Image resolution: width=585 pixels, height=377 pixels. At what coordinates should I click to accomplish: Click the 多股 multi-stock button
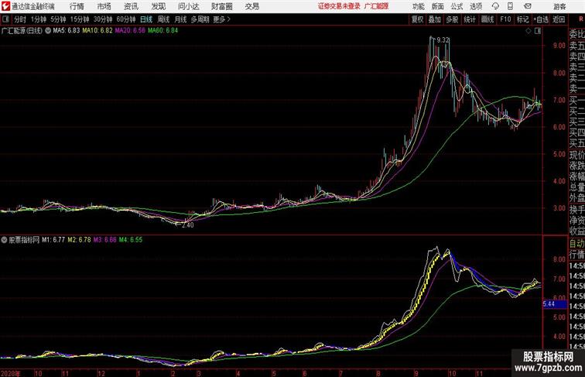(x=452, y=19)
